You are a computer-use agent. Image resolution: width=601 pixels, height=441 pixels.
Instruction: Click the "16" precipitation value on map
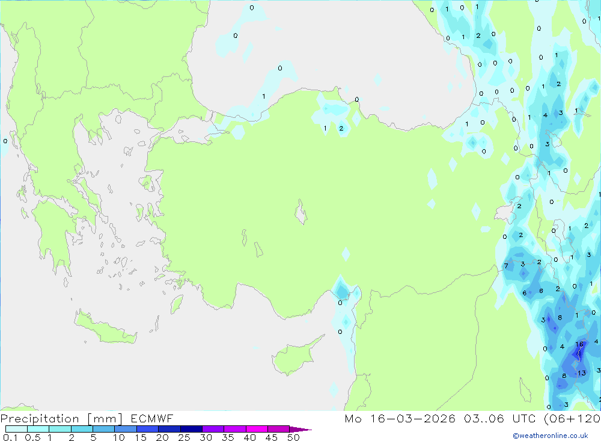click(579, 344)
